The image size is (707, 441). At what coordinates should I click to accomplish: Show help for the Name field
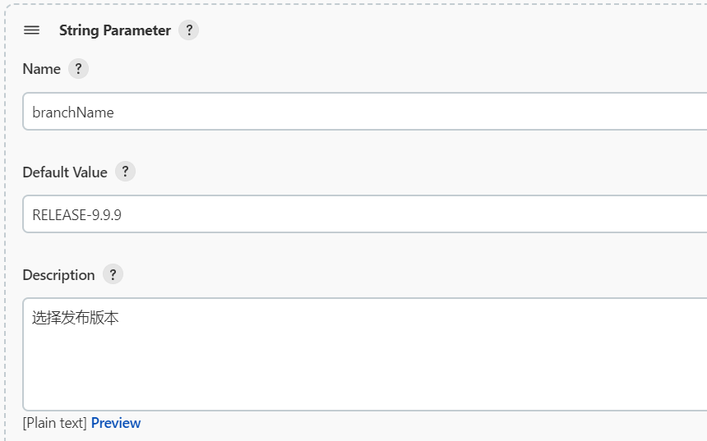click(78, 69)
